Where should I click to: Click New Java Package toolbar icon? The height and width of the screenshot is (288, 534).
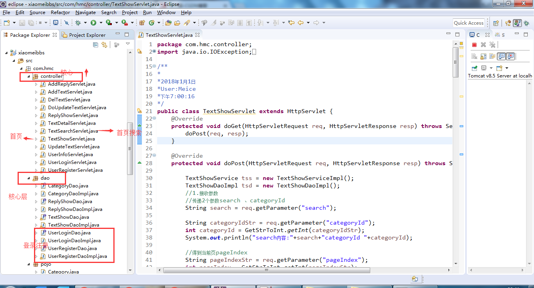point(142,23)
